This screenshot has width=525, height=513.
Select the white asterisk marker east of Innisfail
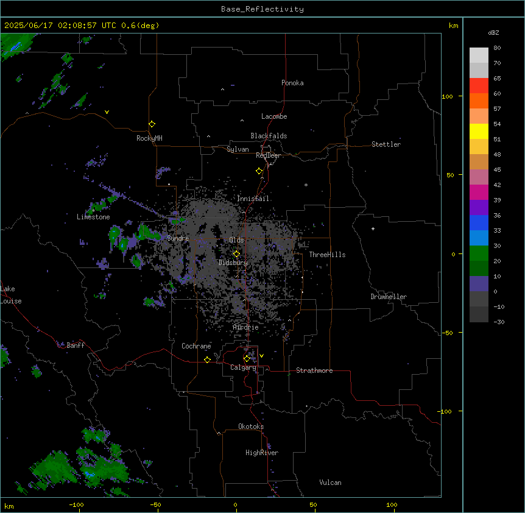(x=306, y=185)
